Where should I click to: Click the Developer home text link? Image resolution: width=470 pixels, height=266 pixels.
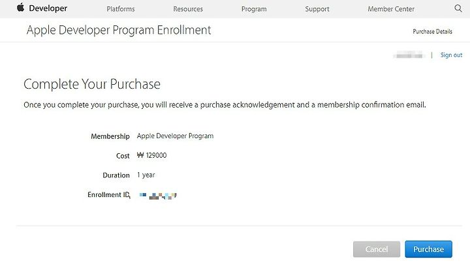point(48,8)
